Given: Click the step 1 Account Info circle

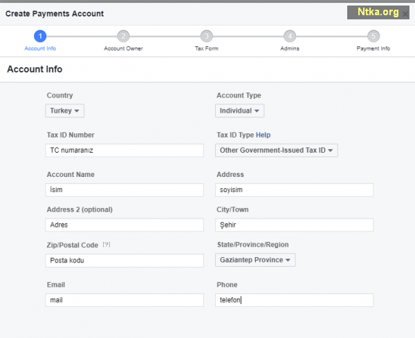Looking at the screenshot, I should 40,37.
